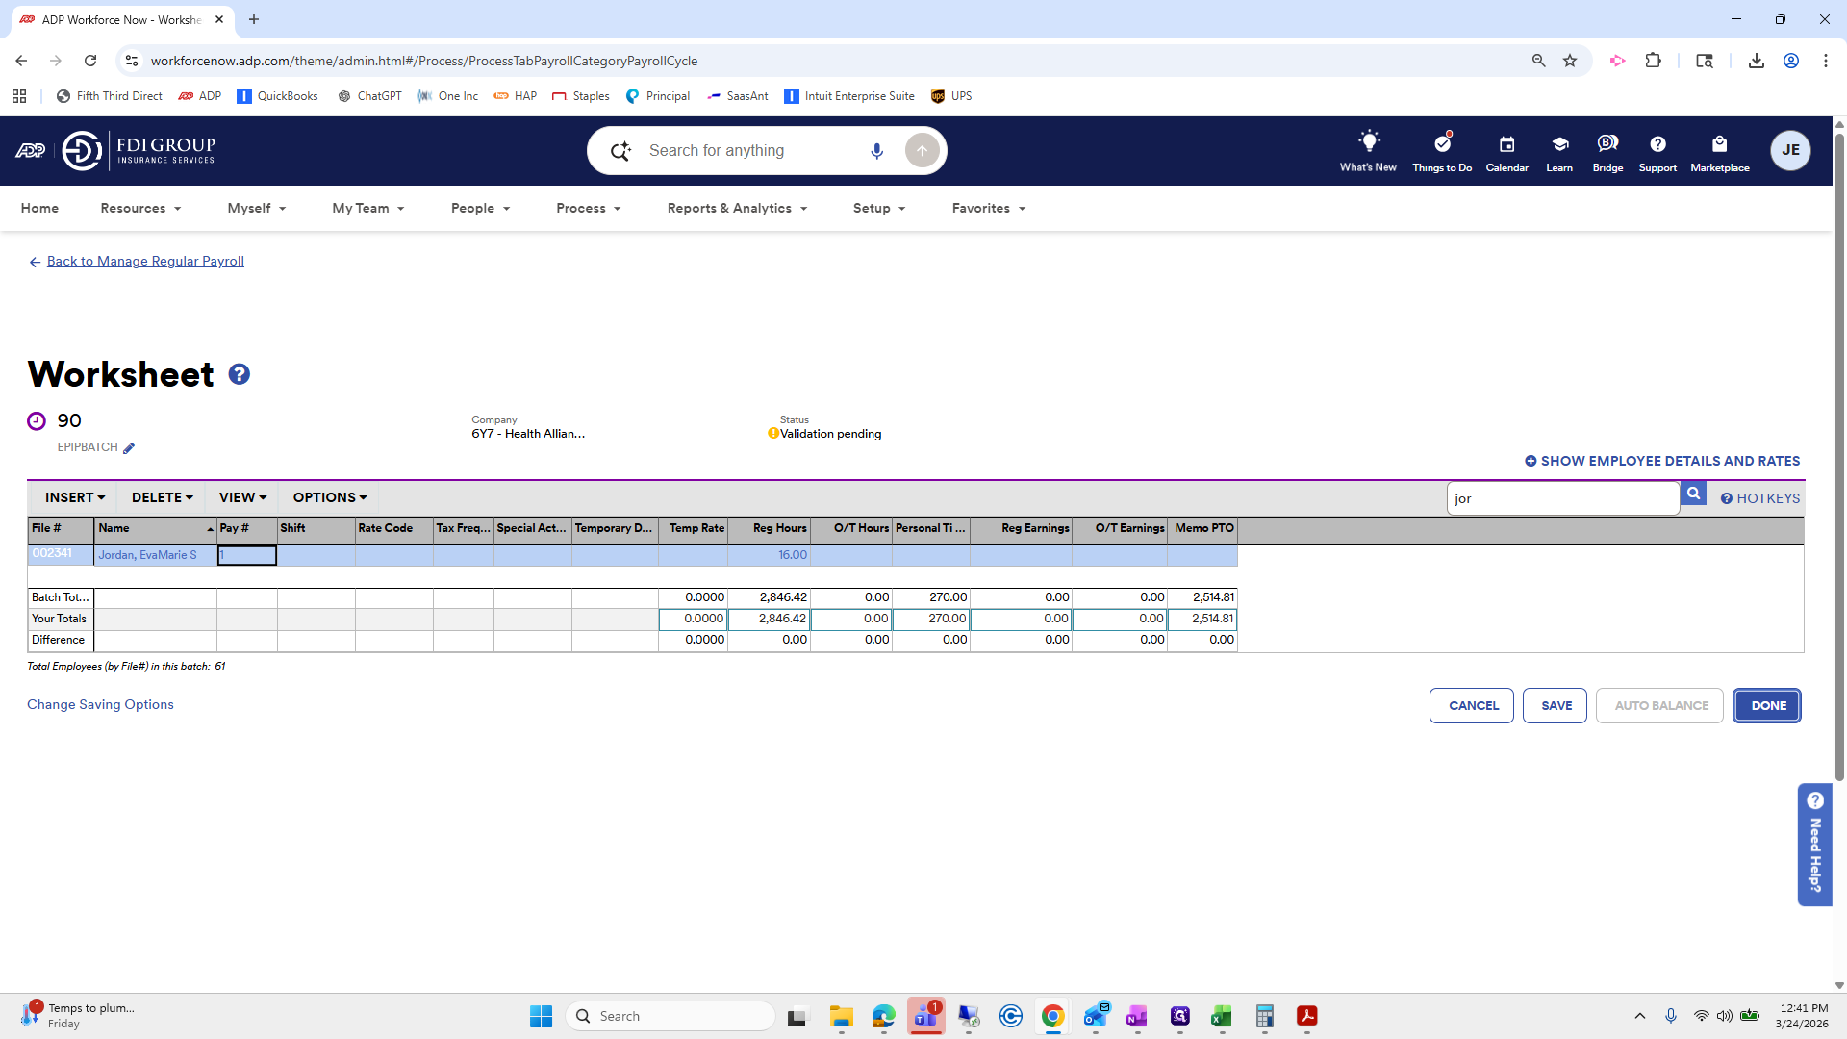Screen dimensions: 1847x1039
Task: Open the Process navigation menu
Action: click(x=588, y=208)
